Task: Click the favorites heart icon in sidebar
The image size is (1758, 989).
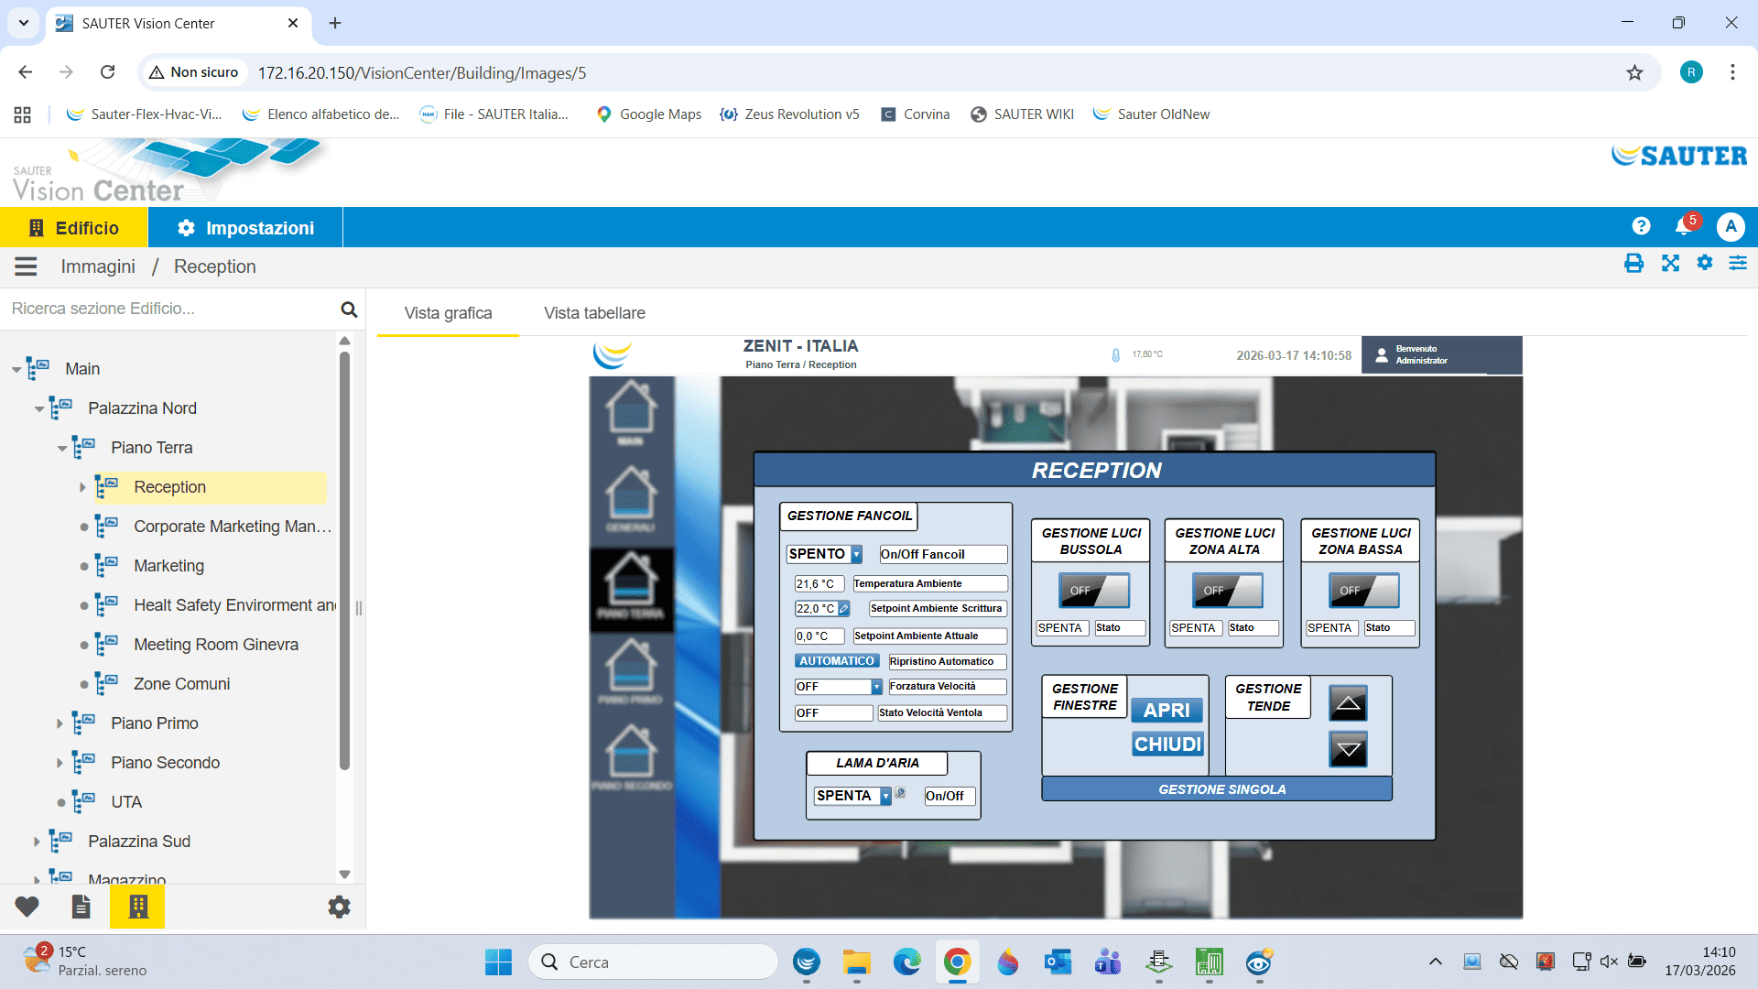Action: coord(27,907)
